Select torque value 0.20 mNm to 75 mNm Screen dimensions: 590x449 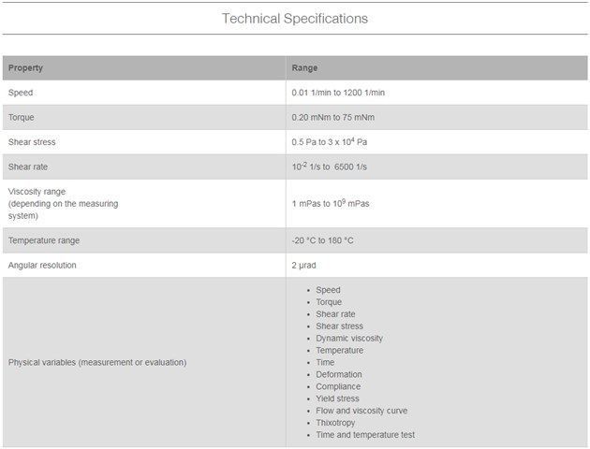point(332,117)
